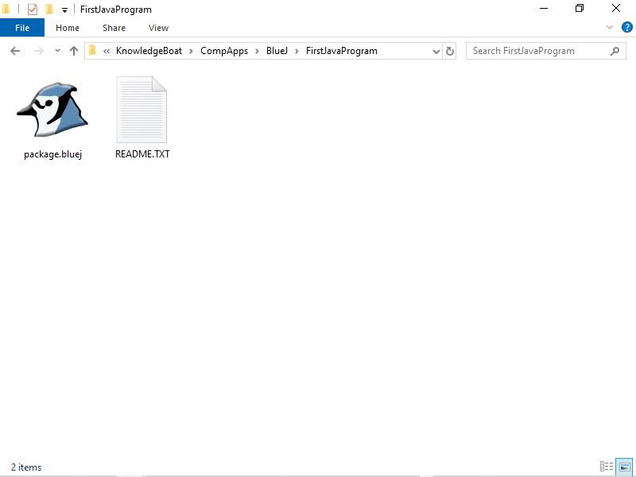
Task: Click the Properties quick access icon
Action: pos(33,9)
